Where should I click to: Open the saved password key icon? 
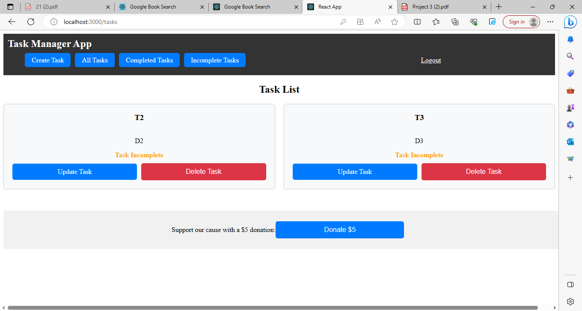pos(343,22)
